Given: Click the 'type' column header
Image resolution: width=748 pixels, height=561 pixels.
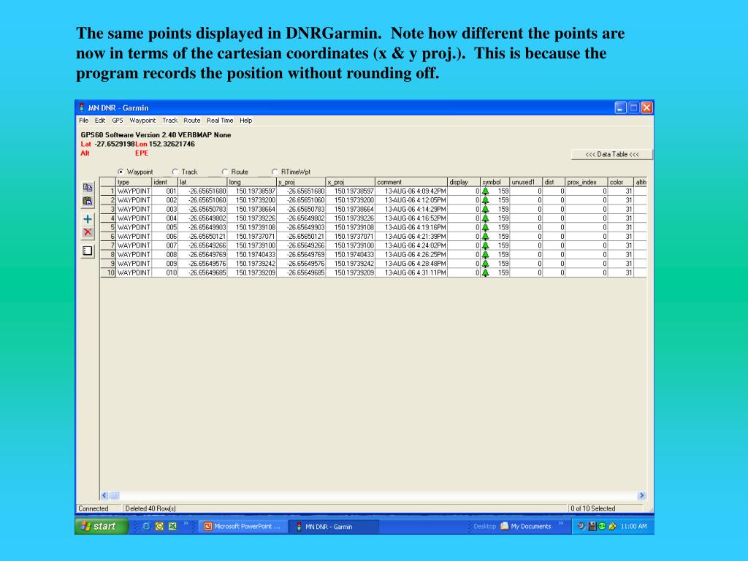Looking at the screenshot, I should coord(134,182).
